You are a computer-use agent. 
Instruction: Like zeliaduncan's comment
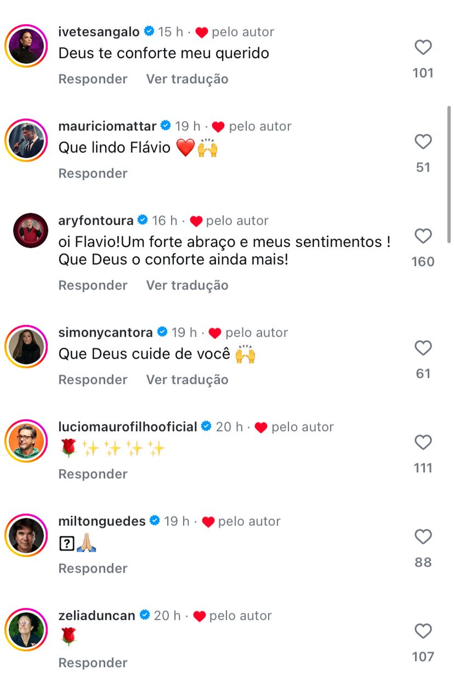click(423, 631)
